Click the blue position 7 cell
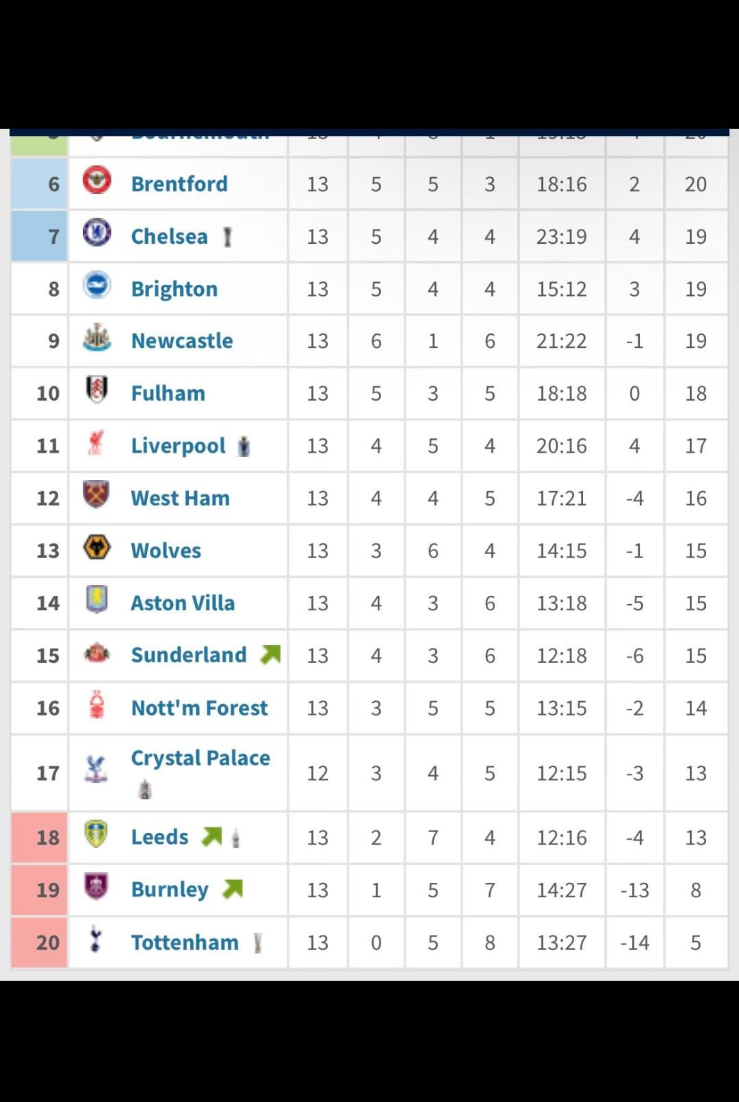This screenshot has width=739, height=1102. point(40,236)
